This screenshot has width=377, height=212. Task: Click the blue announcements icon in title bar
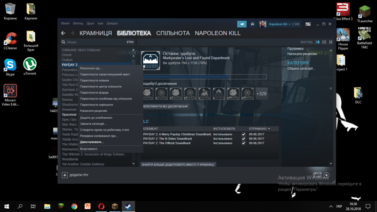point(241,24)
